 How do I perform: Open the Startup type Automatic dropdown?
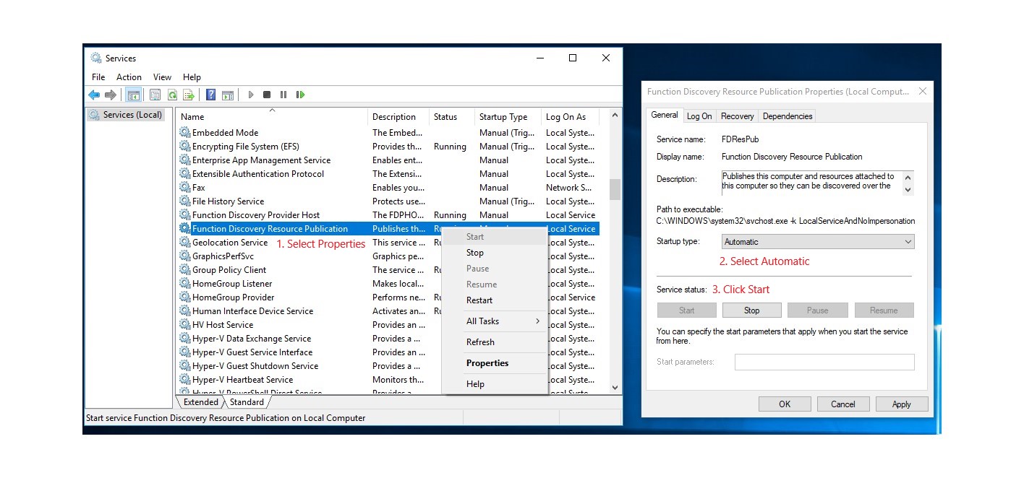818,242
